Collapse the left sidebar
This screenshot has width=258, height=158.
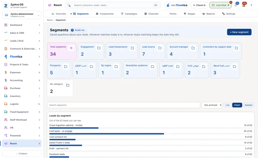[x=22, y=153]
